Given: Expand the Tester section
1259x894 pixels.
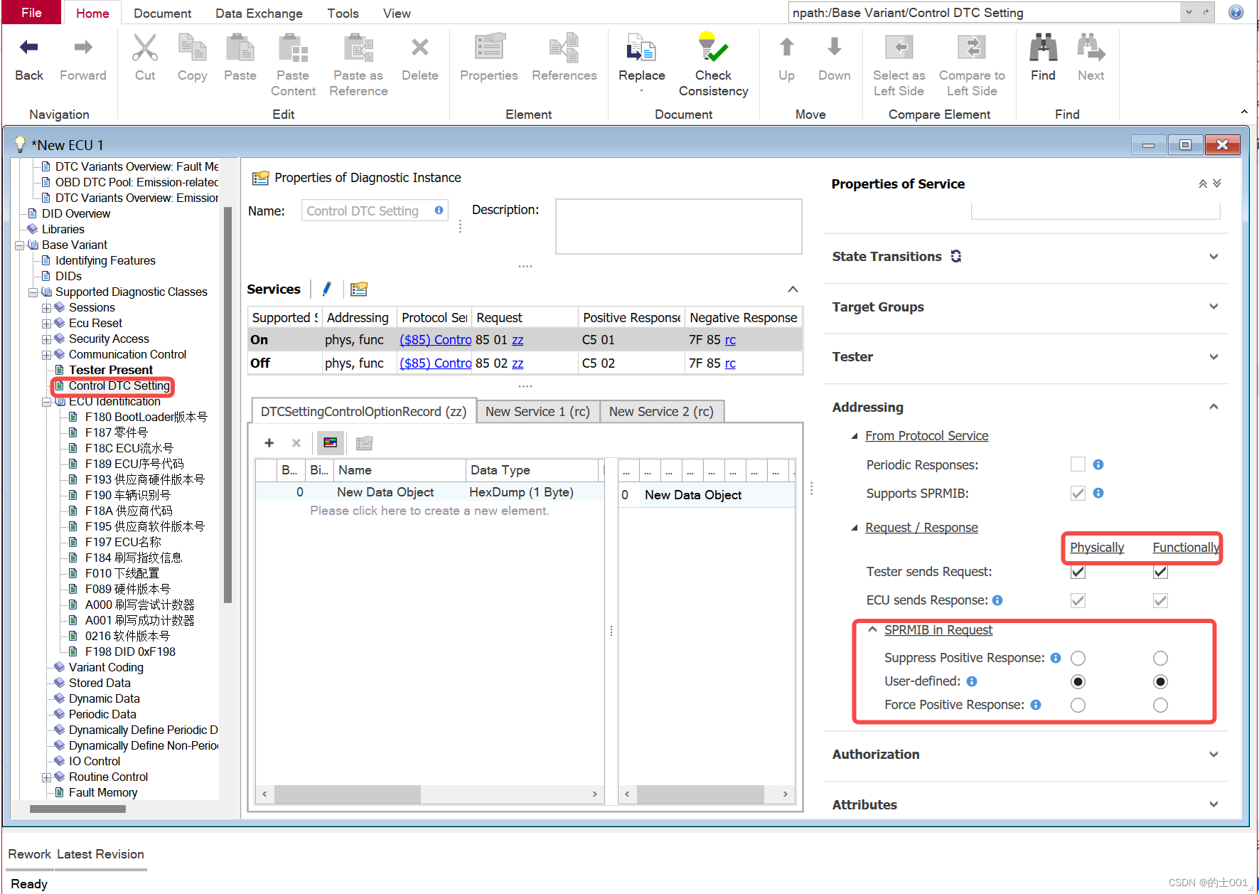Looking at the screenshot, I should 1214,357.
